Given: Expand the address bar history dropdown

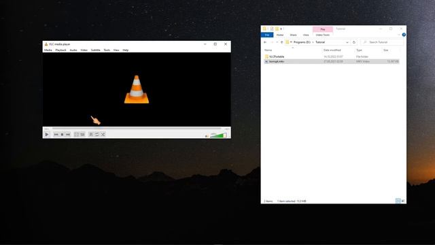Looking at the screenshot, I should tap(347, 42).
